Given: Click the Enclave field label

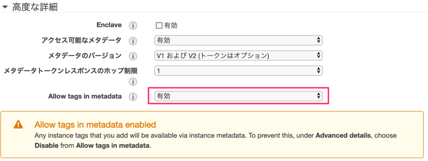Looking at the screenshot, I should pos(109,25).
